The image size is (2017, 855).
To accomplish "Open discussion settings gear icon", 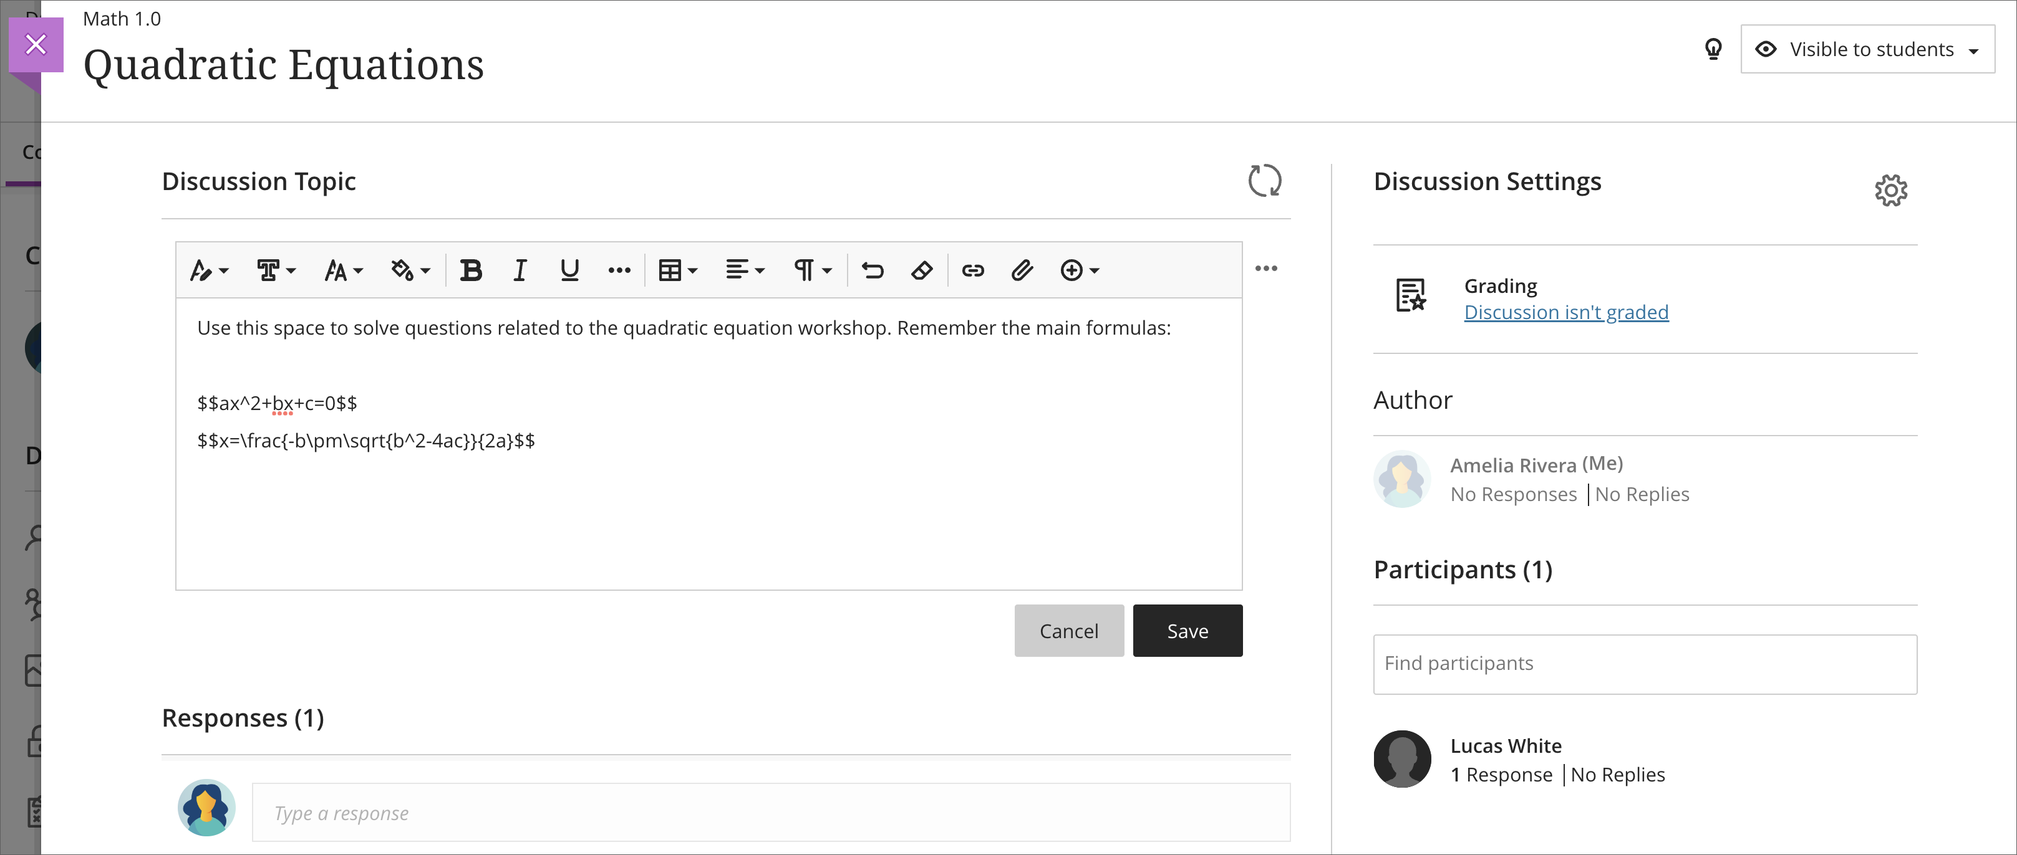I will pyautogui.click(x=1890, y=190).
